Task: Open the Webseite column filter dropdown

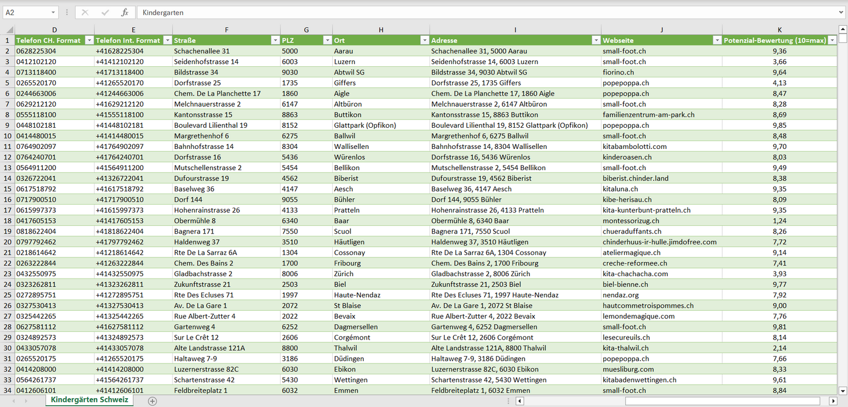Action: pos(717,40)
